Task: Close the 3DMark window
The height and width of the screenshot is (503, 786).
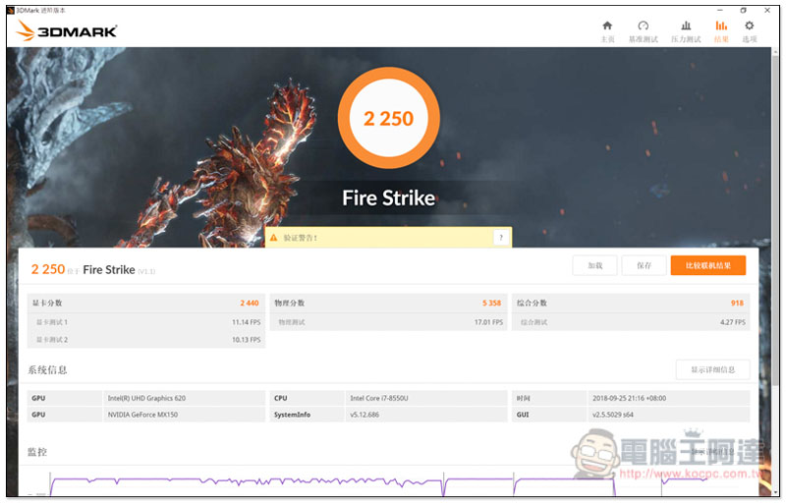Action: (767, 10)
